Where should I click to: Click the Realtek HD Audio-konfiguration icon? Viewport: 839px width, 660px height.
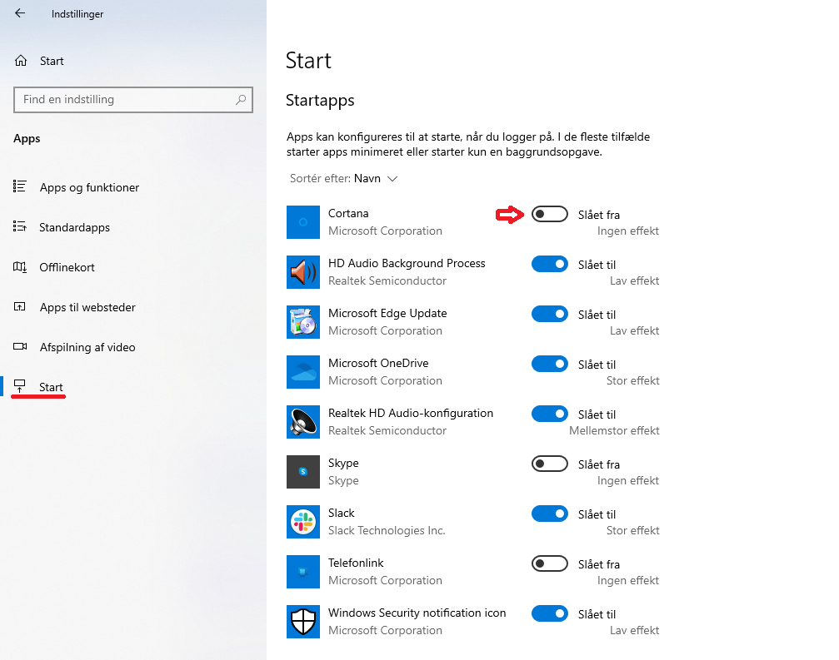coord(302,422)
